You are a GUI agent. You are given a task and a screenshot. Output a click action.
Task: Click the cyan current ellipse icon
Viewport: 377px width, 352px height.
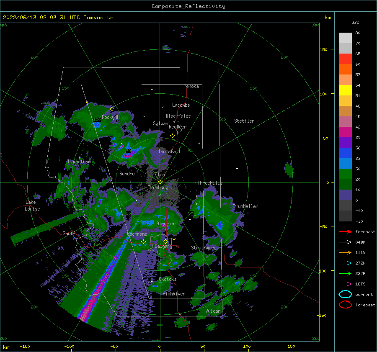(x=345, y=294)
